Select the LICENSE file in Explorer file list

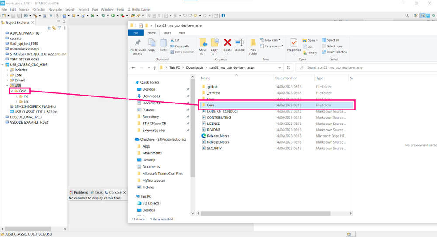click(x=213, y=124)
